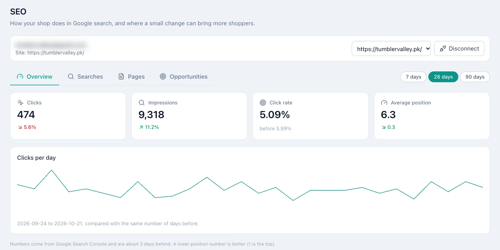Disconnect the Google Search Console account
The height and width of the screenshot is (250, 500).
click(x=459, y=49)
